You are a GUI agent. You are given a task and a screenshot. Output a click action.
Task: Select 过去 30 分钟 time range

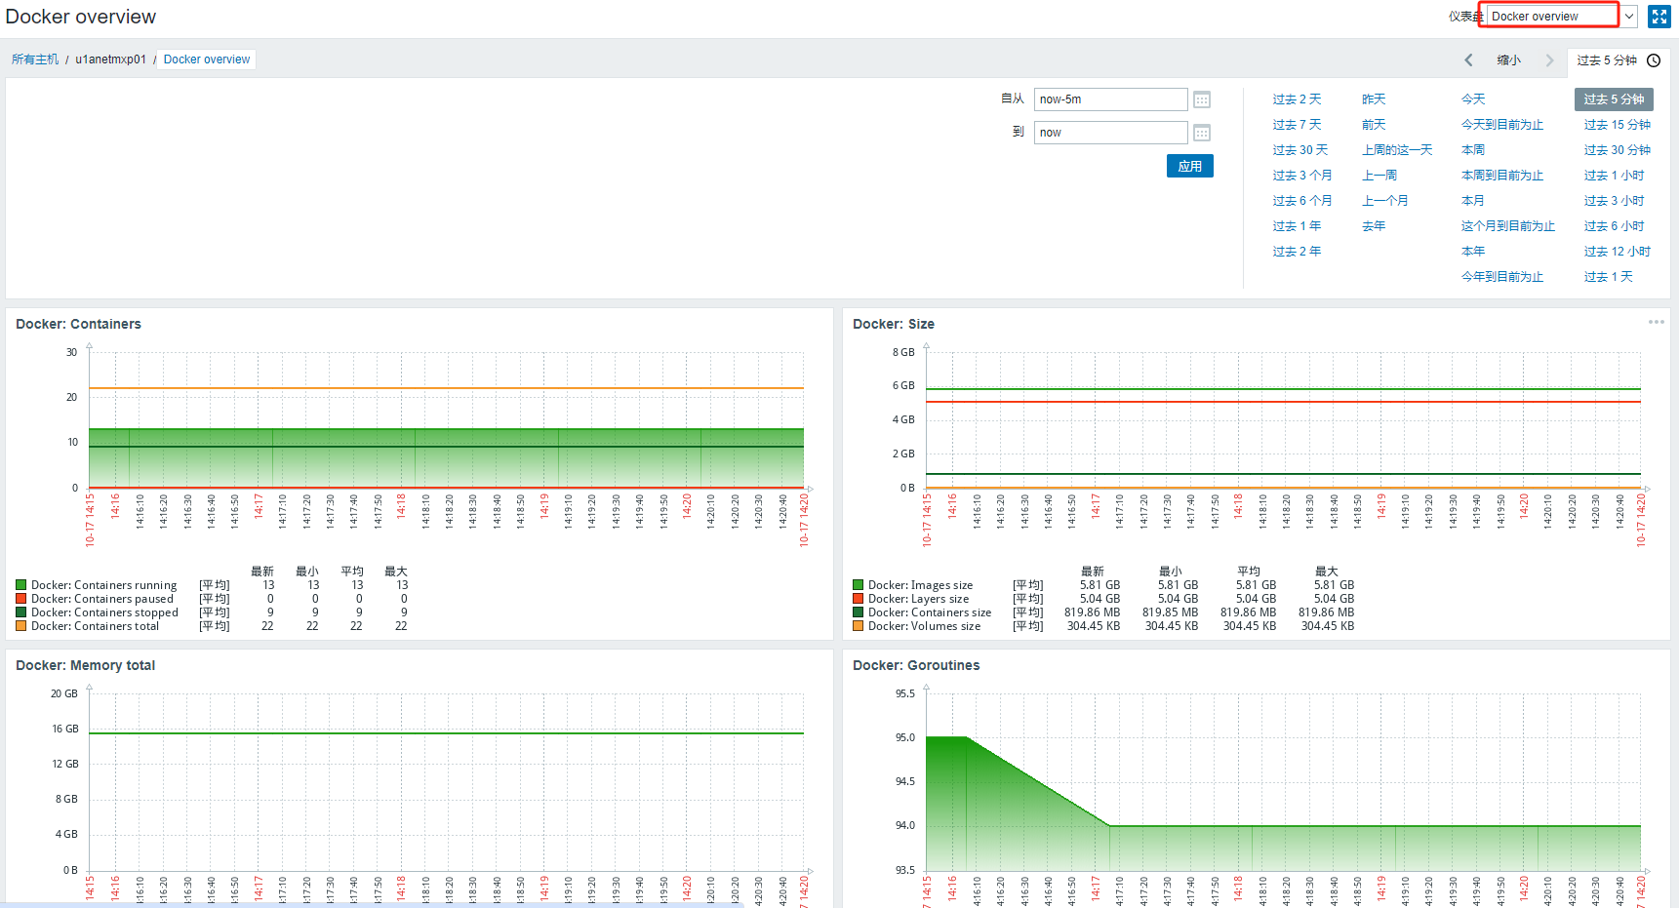coord(1618,150)
